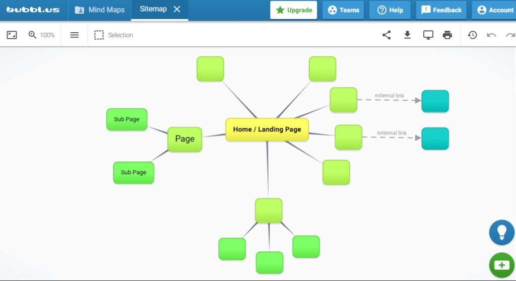516x281 pixels.
Task: Click the lower 'external link' label
Action: [x=392, y=133]
